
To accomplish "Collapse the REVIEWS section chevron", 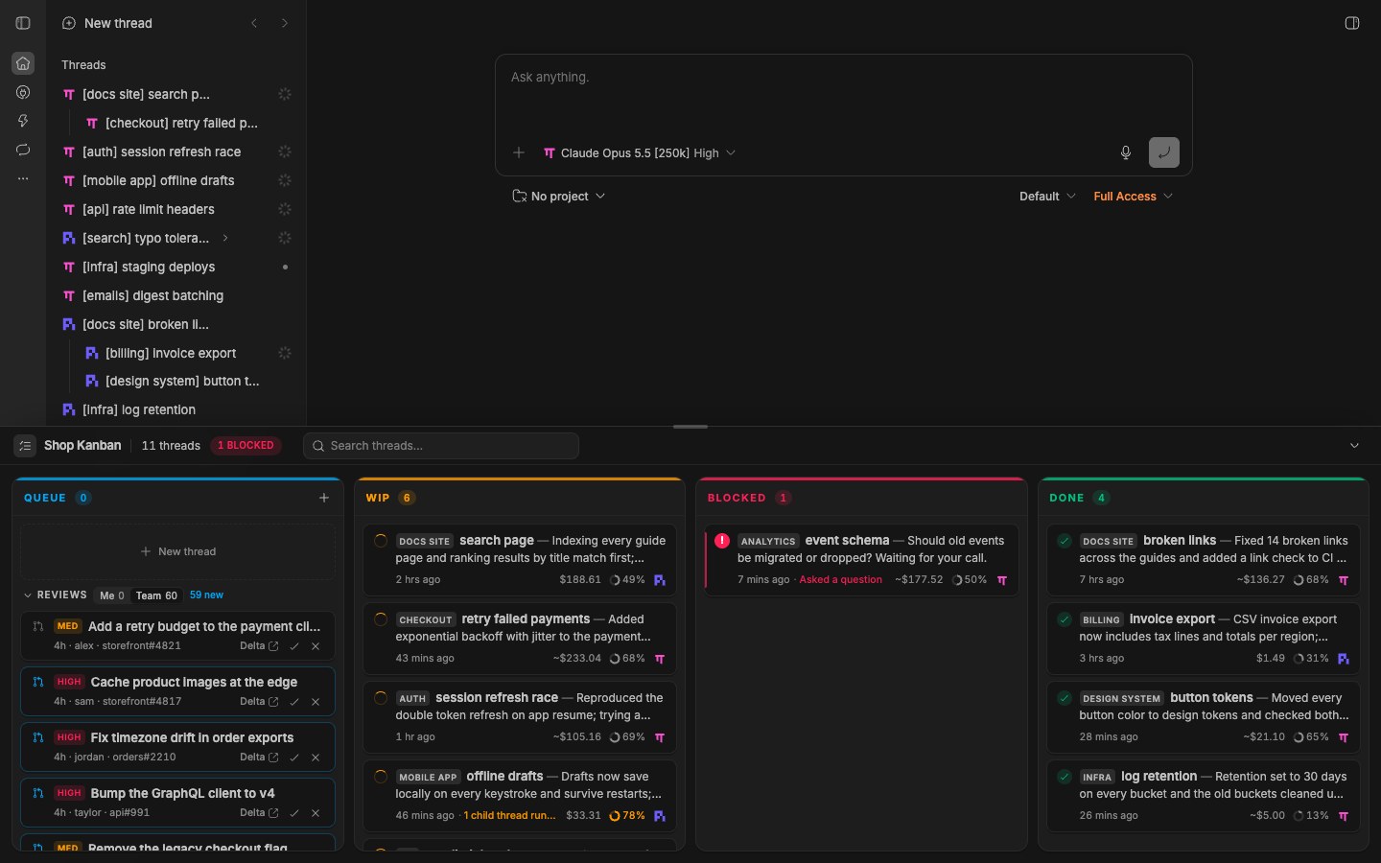I will [28, 595].
